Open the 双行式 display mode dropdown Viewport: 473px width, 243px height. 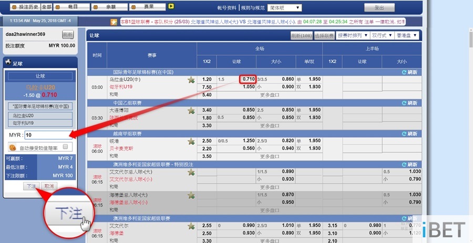[382, 36]
